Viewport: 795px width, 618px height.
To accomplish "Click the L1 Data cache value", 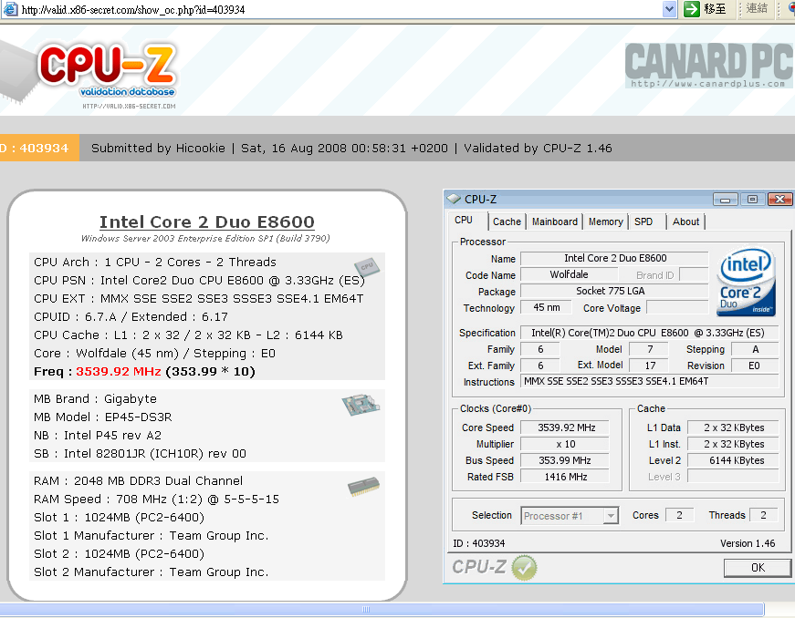I will coord(733,427).
